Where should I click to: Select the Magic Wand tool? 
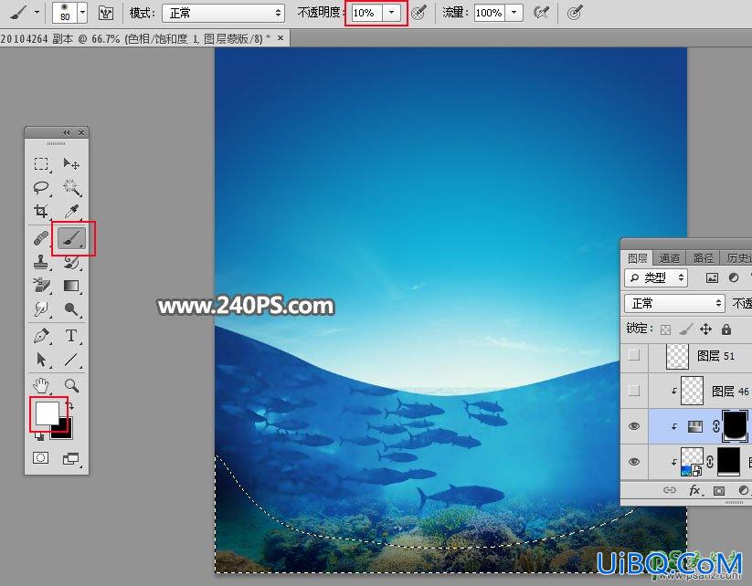coord(71,187)
